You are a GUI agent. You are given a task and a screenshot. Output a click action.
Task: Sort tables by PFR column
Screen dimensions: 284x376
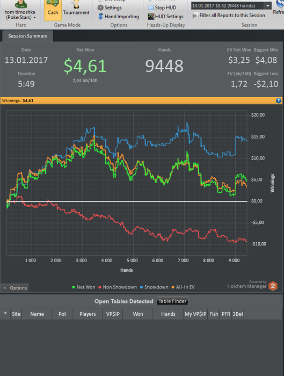click(x=226, y=314)
